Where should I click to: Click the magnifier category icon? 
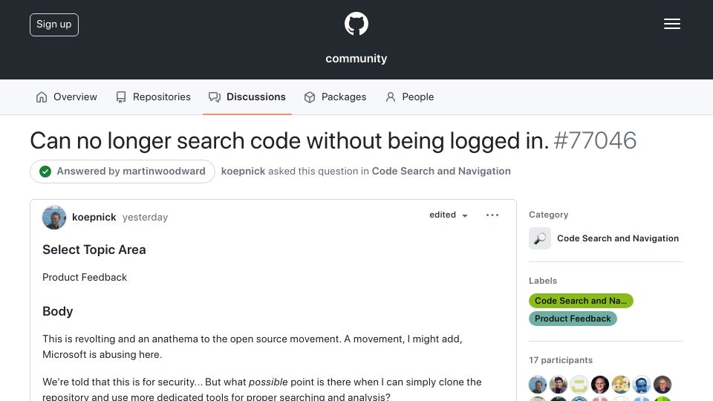(x=540, y=238)
